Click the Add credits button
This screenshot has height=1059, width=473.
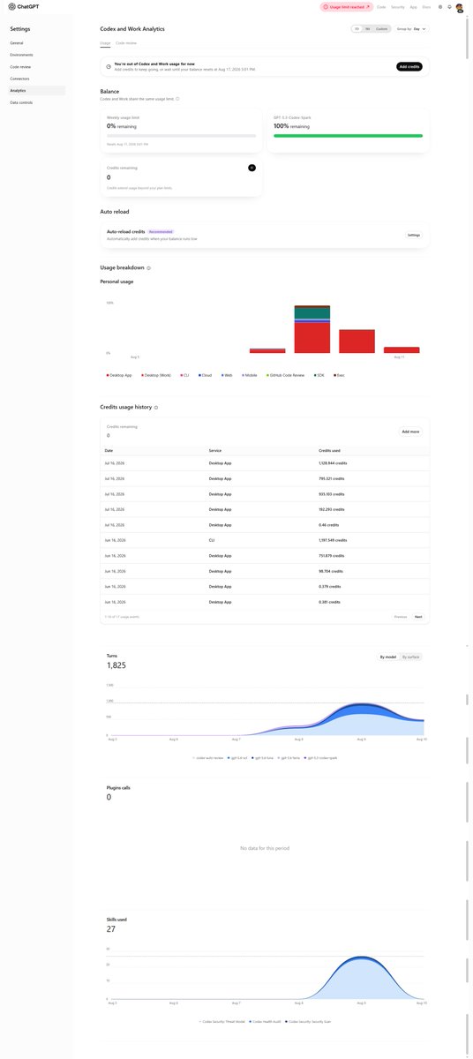pyautogui.click(x=409, y=67)
